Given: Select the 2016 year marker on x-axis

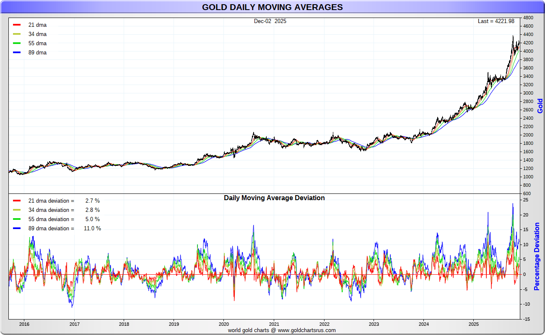Looking at the screenshot, I should (24, 324).
